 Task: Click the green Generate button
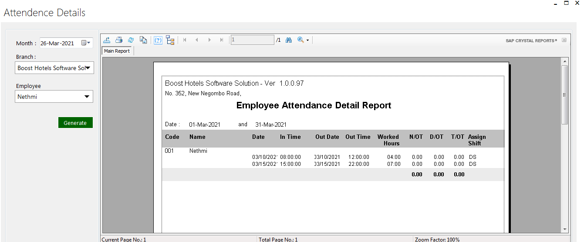(x=75, y=123)
